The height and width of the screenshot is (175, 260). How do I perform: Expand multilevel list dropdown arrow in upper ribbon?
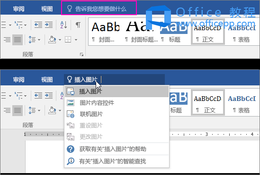26,25
